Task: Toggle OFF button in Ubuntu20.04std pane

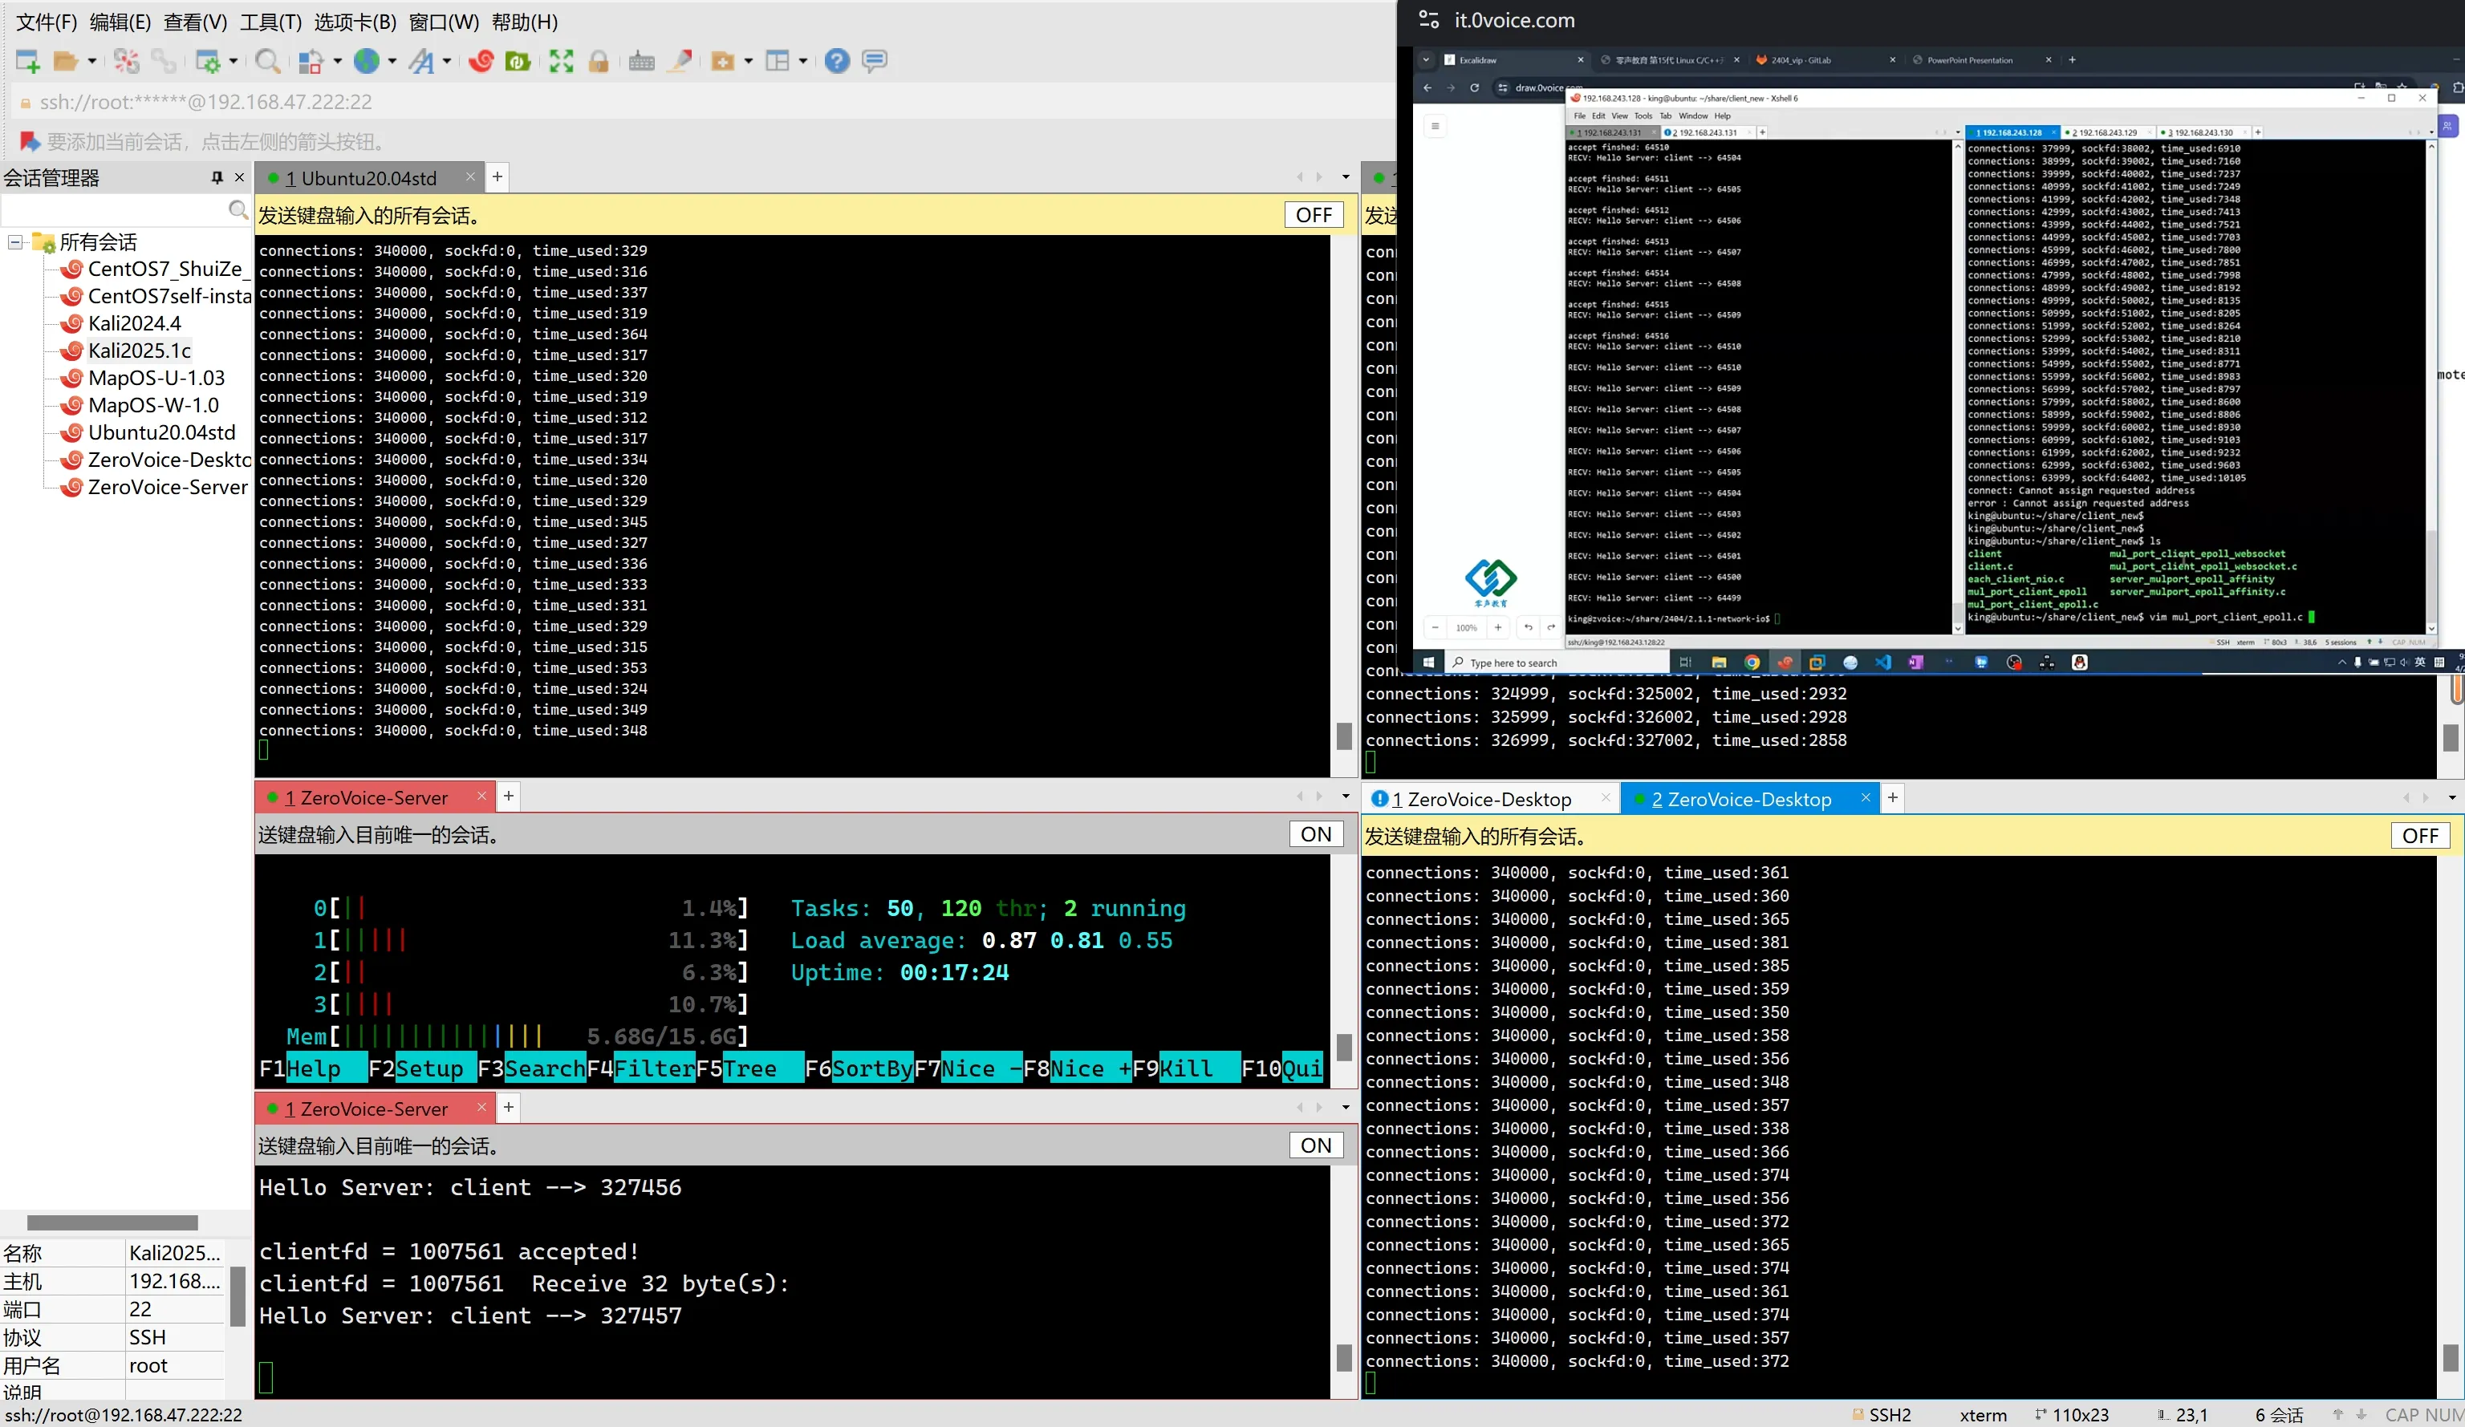Action: pyautogui.click(x=1313, y=215)
